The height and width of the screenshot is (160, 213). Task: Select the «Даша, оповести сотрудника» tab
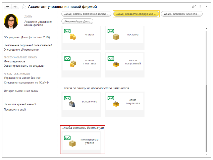(136, 14)
